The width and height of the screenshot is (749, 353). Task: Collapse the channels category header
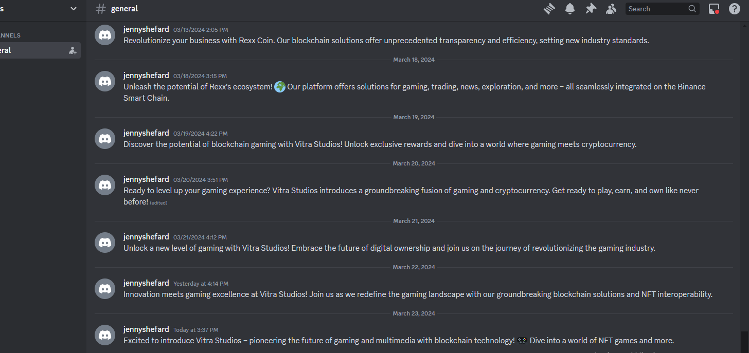10,35
